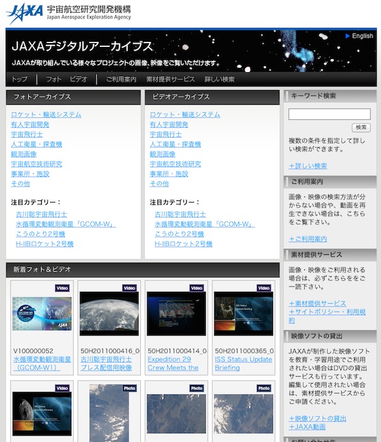Open the +詳しい検索 sidebar link

[x=307, y=166]
